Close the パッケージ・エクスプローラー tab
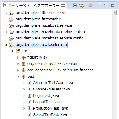 click(x=63, y=5)
